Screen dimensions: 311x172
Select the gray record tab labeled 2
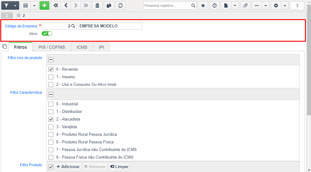[7, 16]
